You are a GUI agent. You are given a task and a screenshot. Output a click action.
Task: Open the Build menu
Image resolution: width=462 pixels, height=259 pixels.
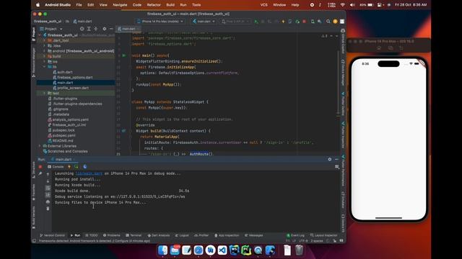click(170, 5)
